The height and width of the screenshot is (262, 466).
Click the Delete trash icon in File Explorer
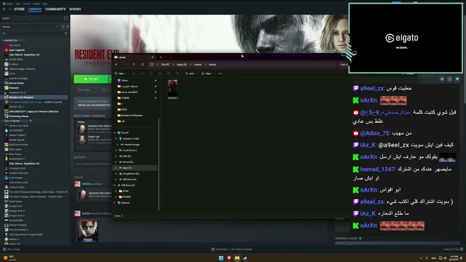(177, 74)
